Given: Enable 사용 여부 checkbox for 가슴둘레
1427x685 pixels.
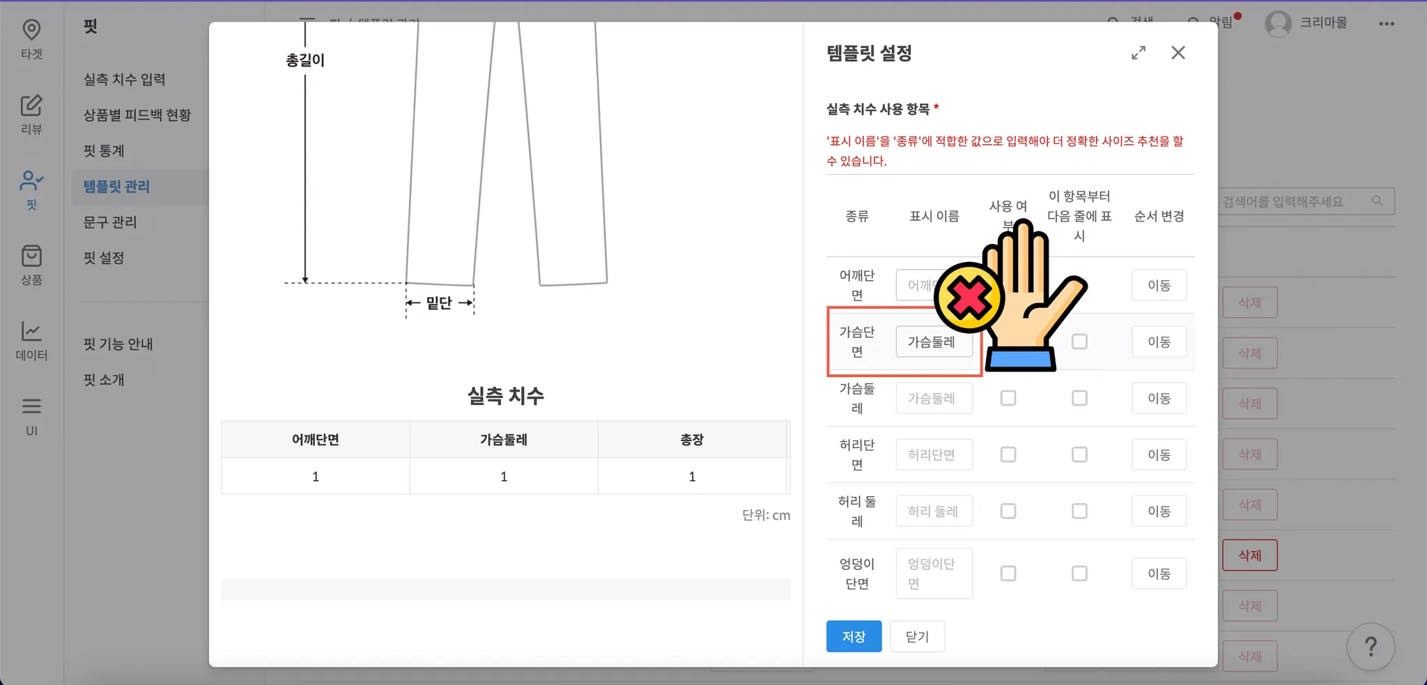Looking at the screenshot, I should point(1008,398).
